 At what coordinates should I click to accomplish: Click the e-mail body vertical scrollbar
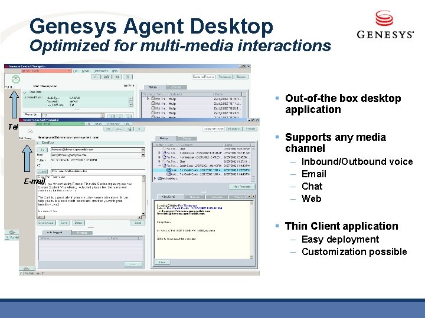point(143,196)
